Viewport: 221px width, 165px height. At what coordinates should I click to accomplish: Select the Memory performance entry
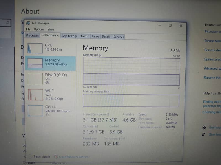point(51,64)
